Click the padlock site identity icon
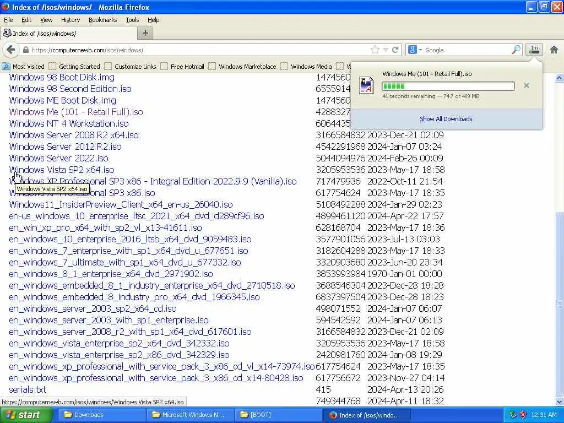This screenshot has width=564, height=423. (x=25, y=50)
